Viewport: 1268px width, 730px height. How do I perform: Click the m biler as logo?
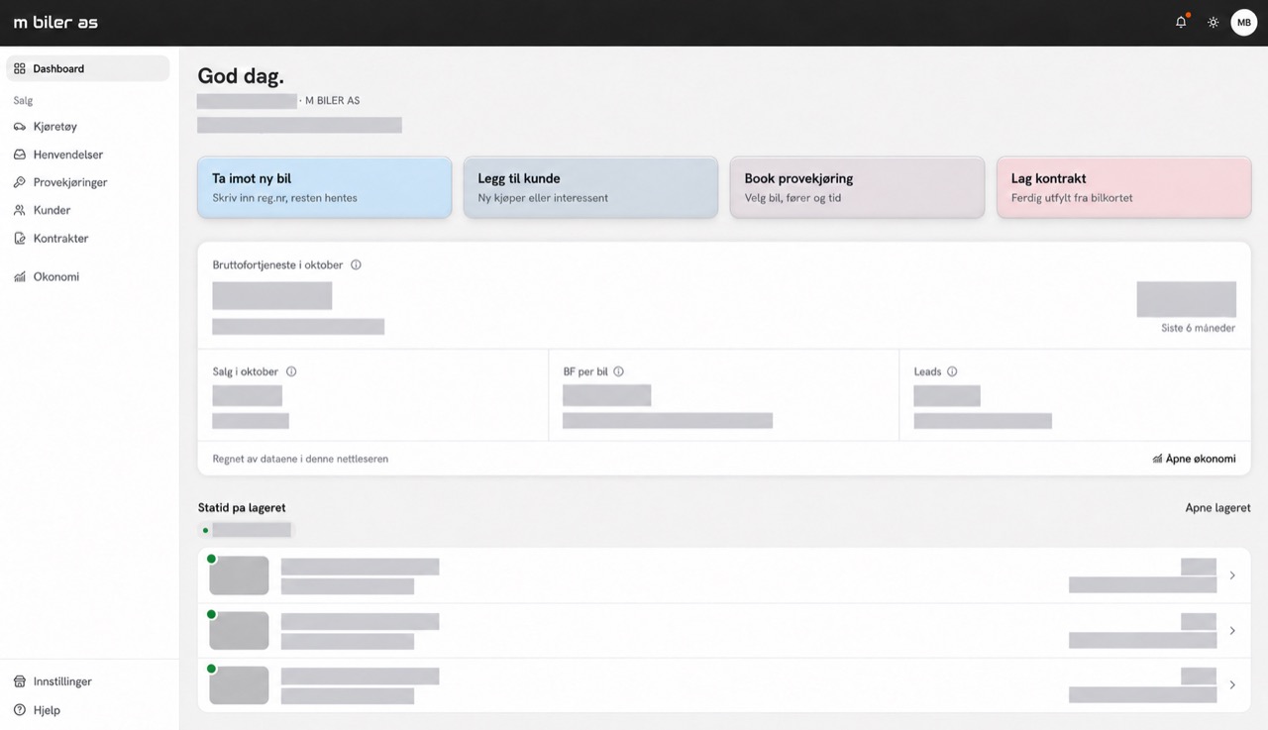coord(55,22)
